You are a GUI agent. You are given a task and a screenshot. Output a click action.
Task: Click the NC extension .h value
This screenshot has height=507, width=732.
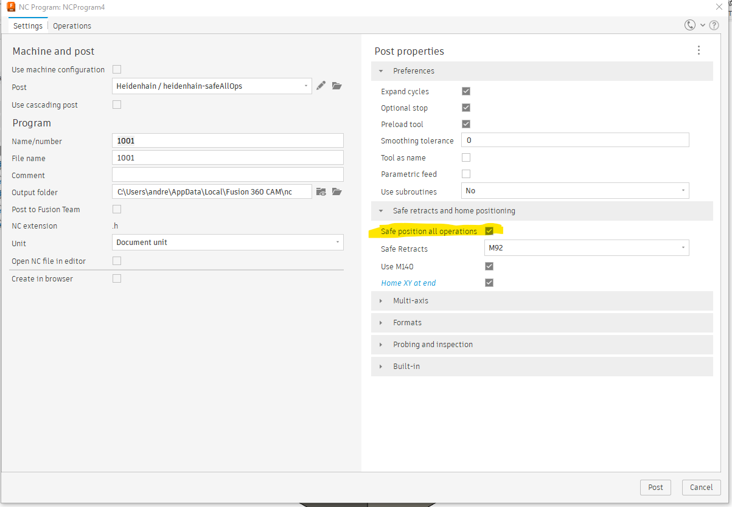(x=115, y=226)
